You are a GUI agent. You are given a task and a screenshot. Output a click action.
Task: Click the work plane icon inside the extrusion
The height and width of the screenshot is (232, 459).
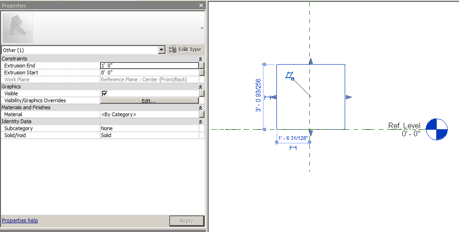(290, 76)
